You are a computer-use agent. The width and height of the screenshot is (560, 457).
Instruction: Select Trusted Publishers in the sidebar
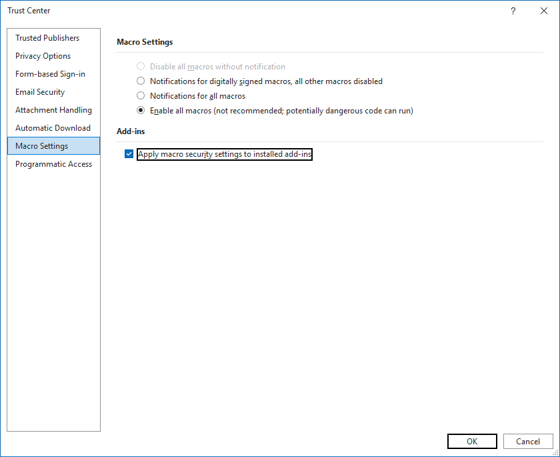coord(47,38)
